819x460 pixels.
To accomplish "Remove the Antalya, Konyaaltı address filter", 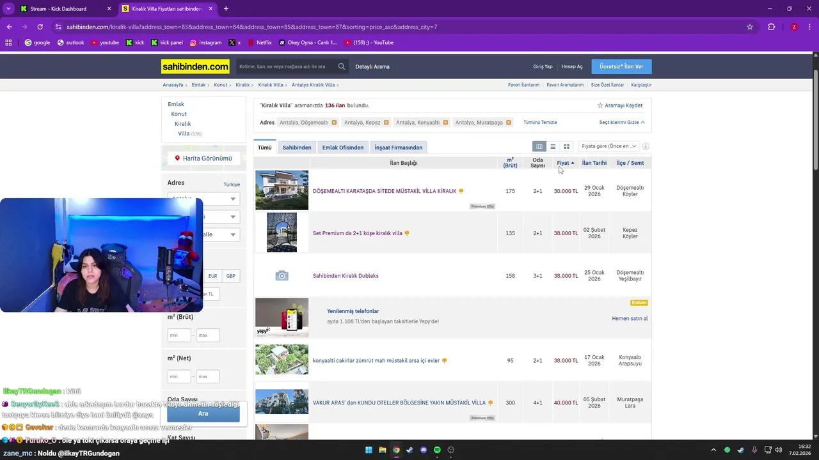I will 445,123.
